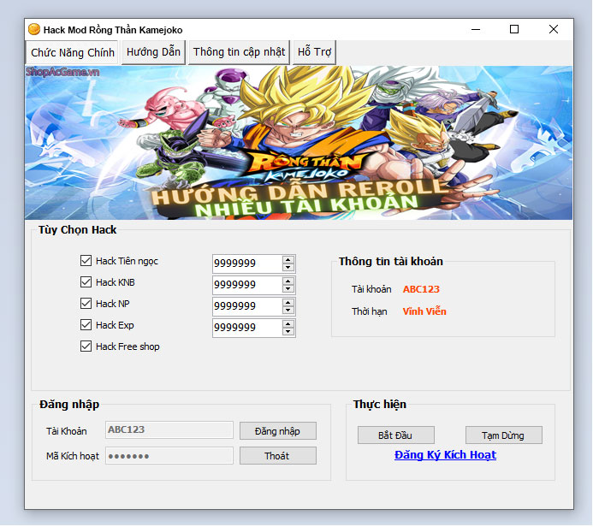Open the Đăng Ký Kích Hoạt link
Image resolution: width=593 pixels, height=527 pixels.
coord(445,455)
